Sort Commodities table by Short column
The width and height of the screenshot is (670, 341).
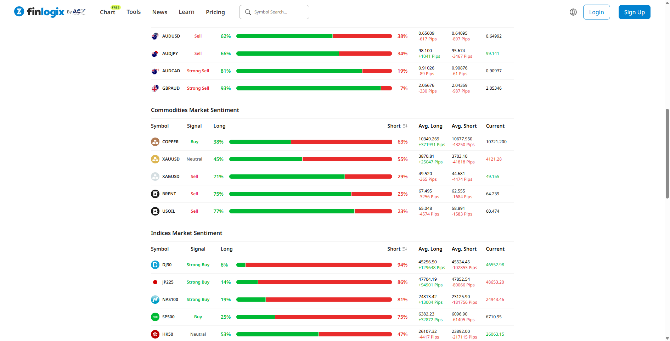pyautogui.click(x=405, y=126)
